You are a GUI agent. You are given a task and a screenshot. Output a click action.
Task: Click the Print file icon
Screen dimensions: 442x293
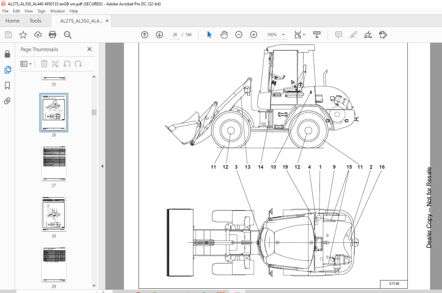click(x=52, y=35)
